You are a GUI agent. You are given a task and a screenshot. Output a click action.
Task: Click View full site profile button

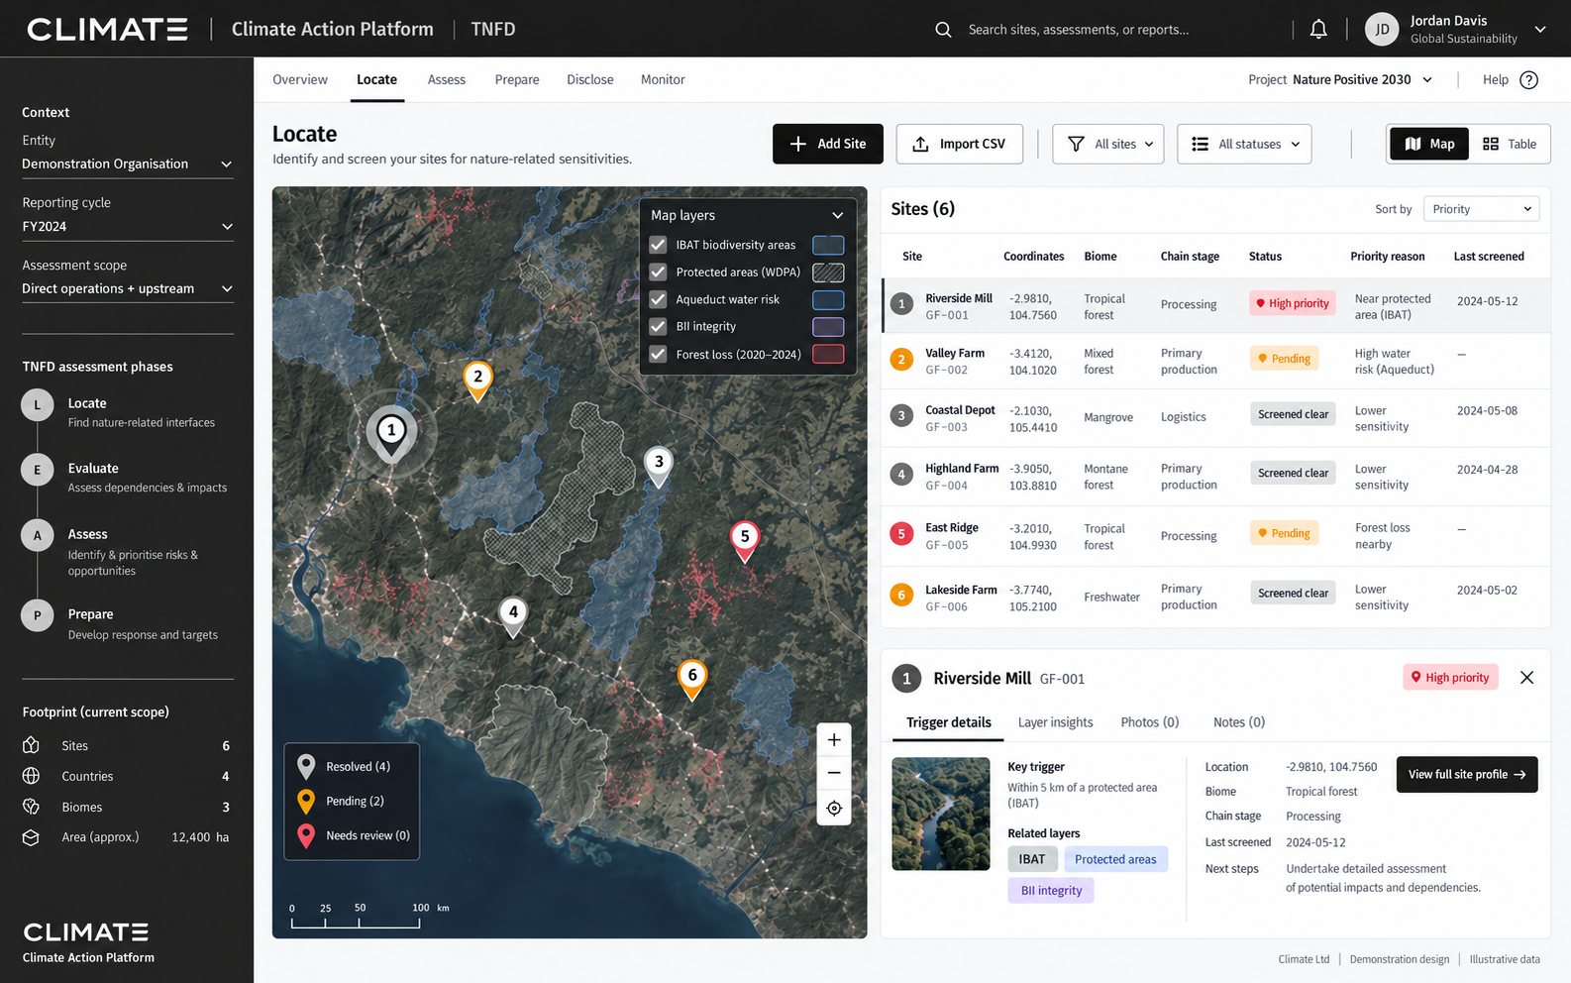(x=1467, y=775)
